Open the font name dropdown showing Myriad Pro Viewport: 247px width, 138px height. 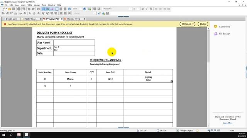[x=130, y=9]
